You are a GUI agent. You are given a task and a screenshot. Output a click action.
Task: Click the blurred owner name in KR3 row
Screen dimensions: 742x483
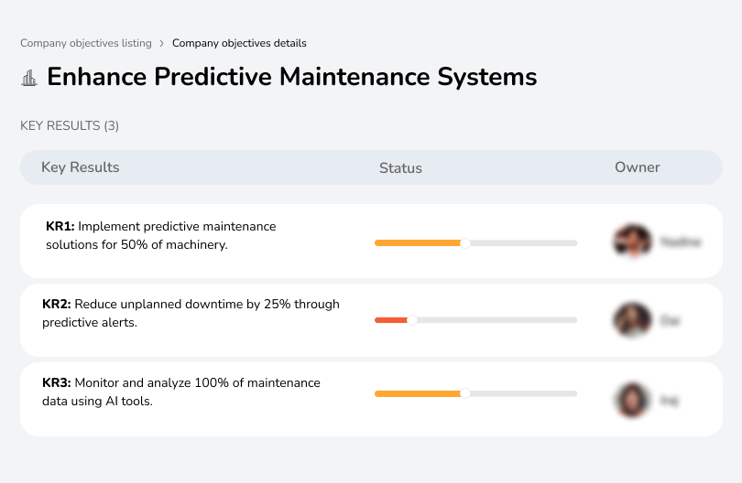click(x=669, y=401)
